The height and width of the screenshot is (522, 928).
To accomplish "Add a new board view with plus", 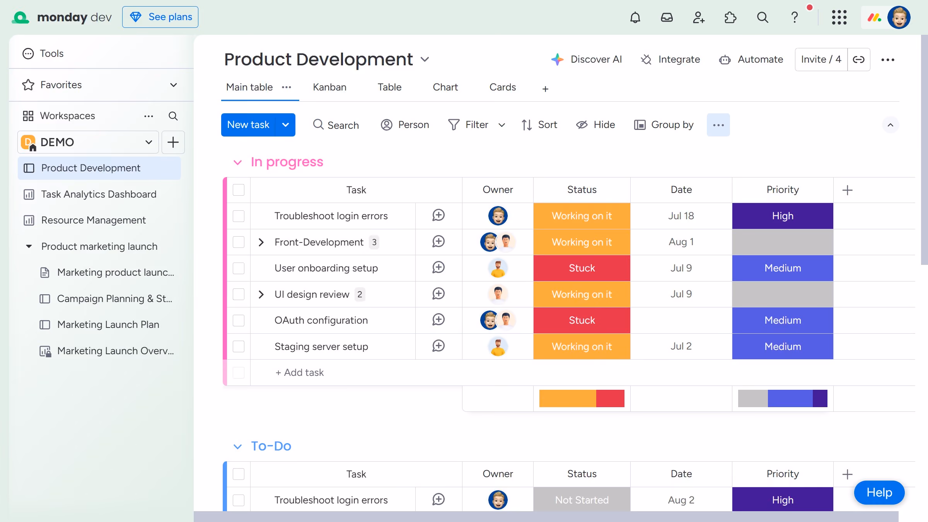I will click(x=546, y=89).
